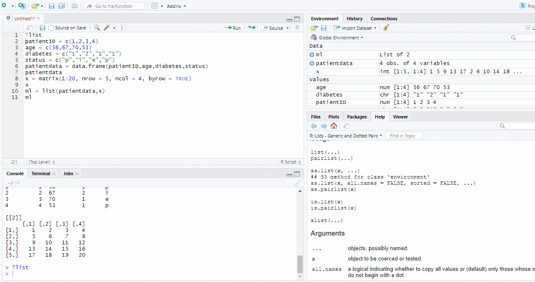The image size is (535, 282).
Task: Open the Addins dropdown
Action: click(175, 6)
